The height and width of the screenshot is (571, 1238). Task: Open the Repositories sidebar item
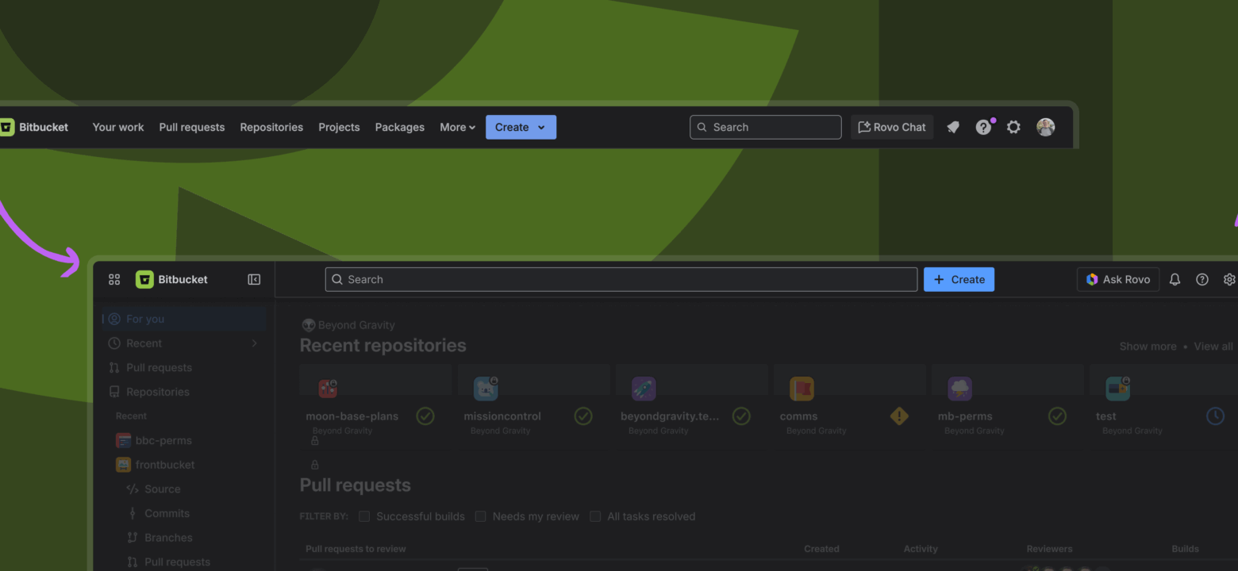(x=159, y=391)
